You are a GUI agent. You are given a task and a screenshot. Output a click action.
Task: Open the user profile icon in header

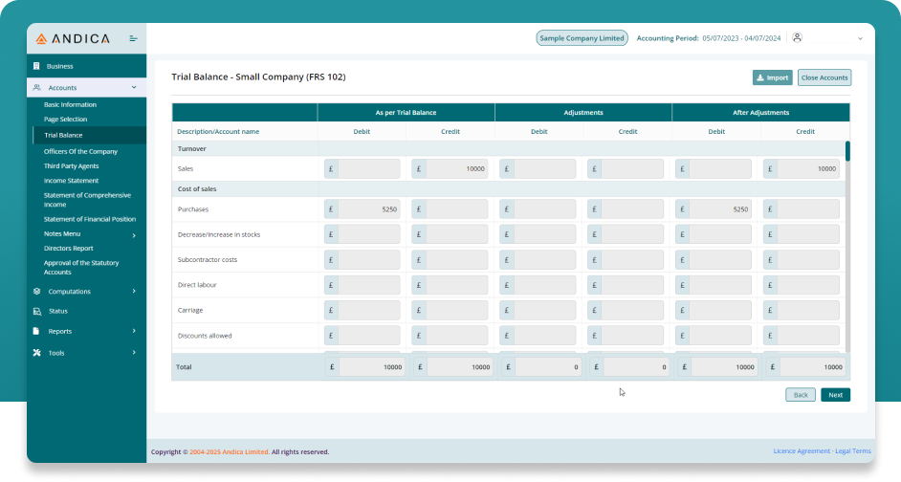798,38
